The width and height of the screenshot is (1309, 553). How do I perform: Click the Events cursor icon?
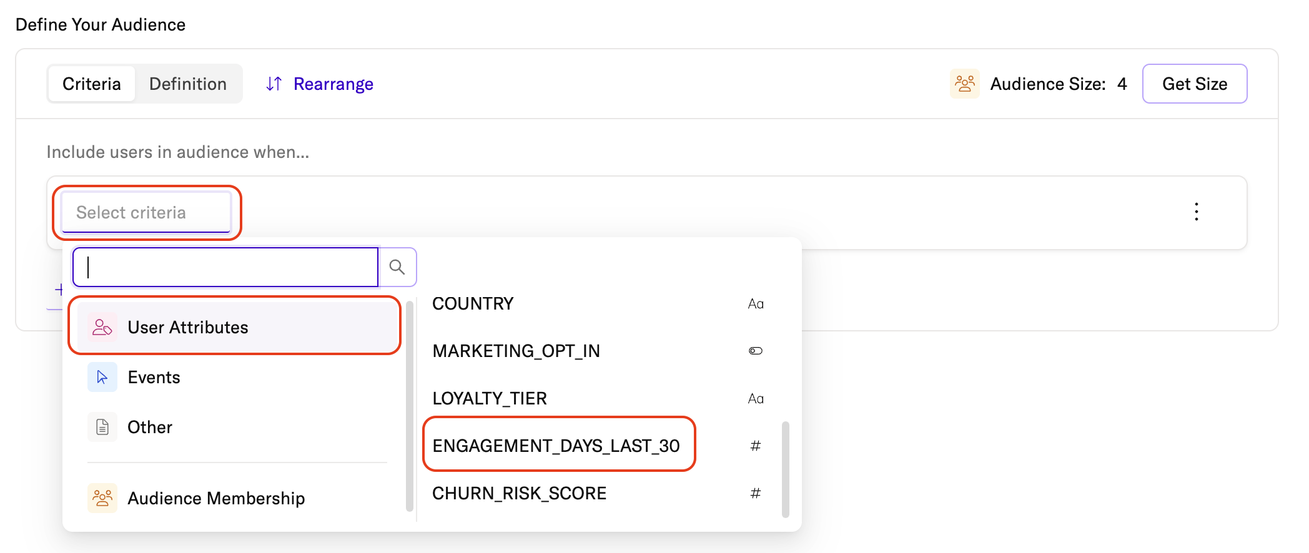102,377
